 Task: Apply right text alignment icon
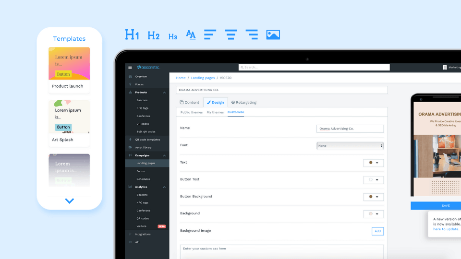tap(252, 35)
